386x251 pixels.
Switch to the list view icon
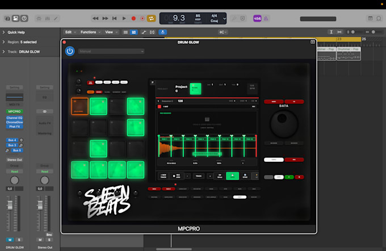125,32
